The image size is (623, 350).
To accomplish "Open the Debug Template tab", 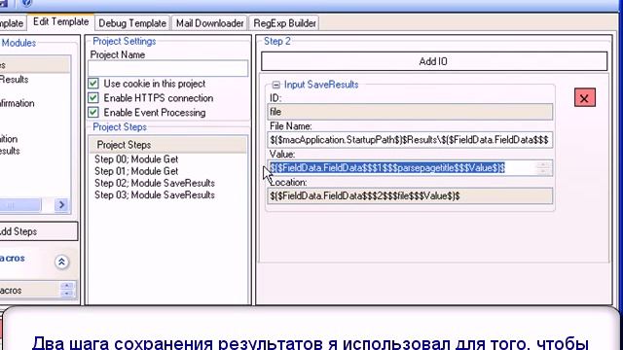I will click(132, 23).
